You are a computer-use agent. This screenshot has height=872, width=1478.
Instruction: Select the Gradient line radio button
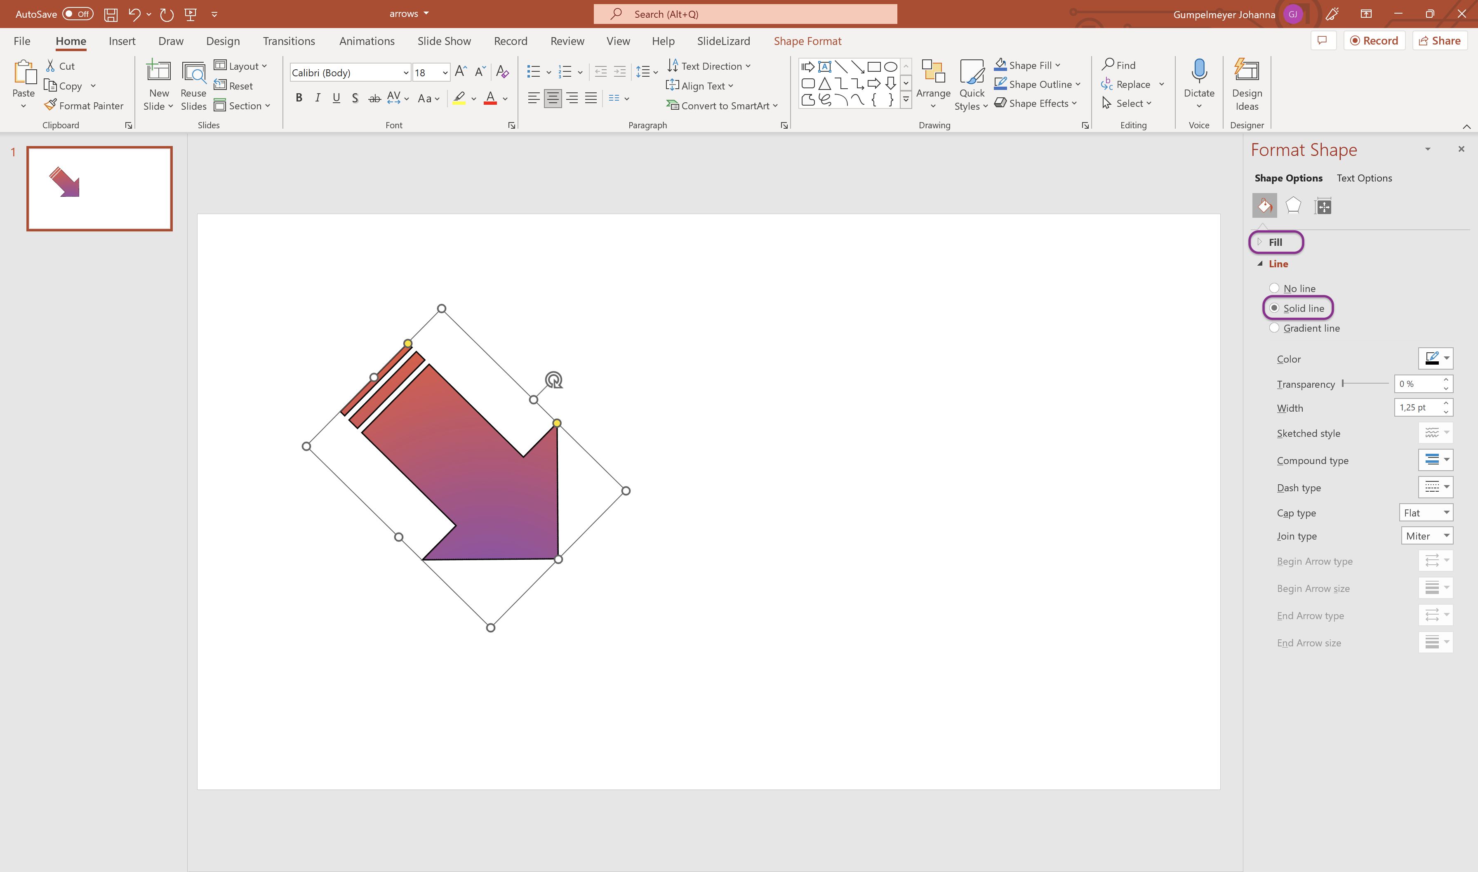click(x=1275, y=328)
